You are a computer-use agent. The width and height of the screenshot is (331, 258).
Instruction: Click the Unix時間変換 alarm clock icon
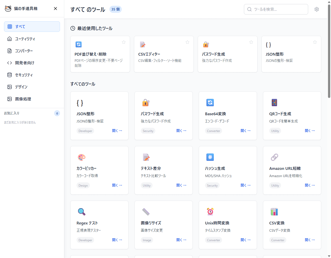pyautogui.click(x=210, y=212)
